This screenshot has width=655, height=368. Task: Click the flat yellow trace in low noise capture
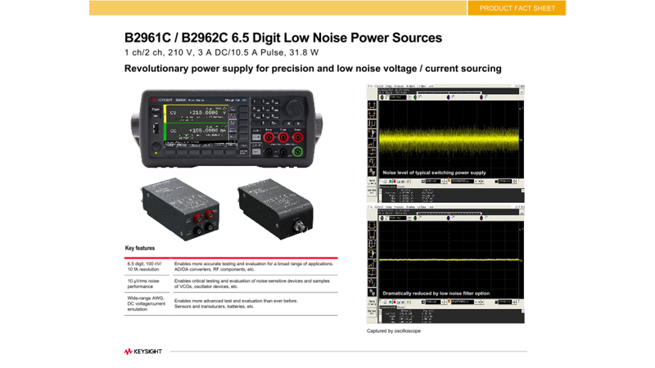tap(449, 260)
